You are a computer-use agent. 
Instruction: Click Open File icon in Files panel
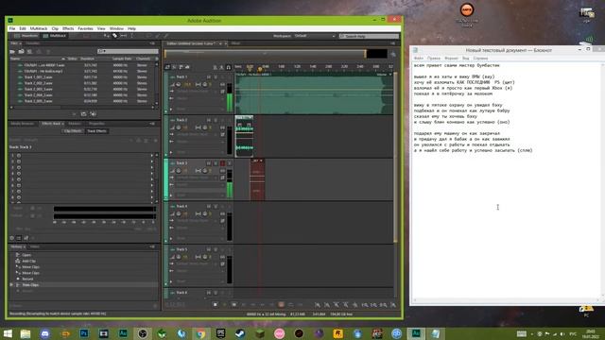(12, 51)
